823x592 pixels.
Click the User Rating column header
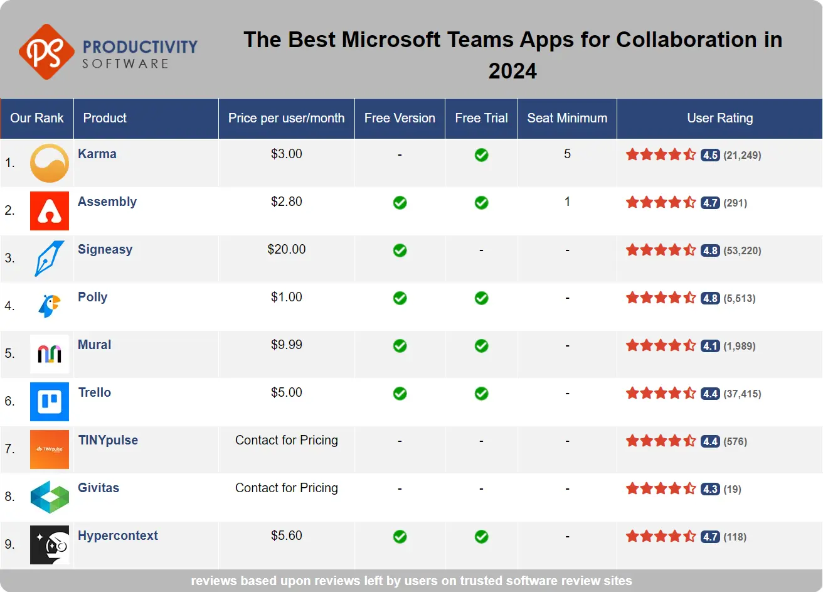tap(719, 118)
